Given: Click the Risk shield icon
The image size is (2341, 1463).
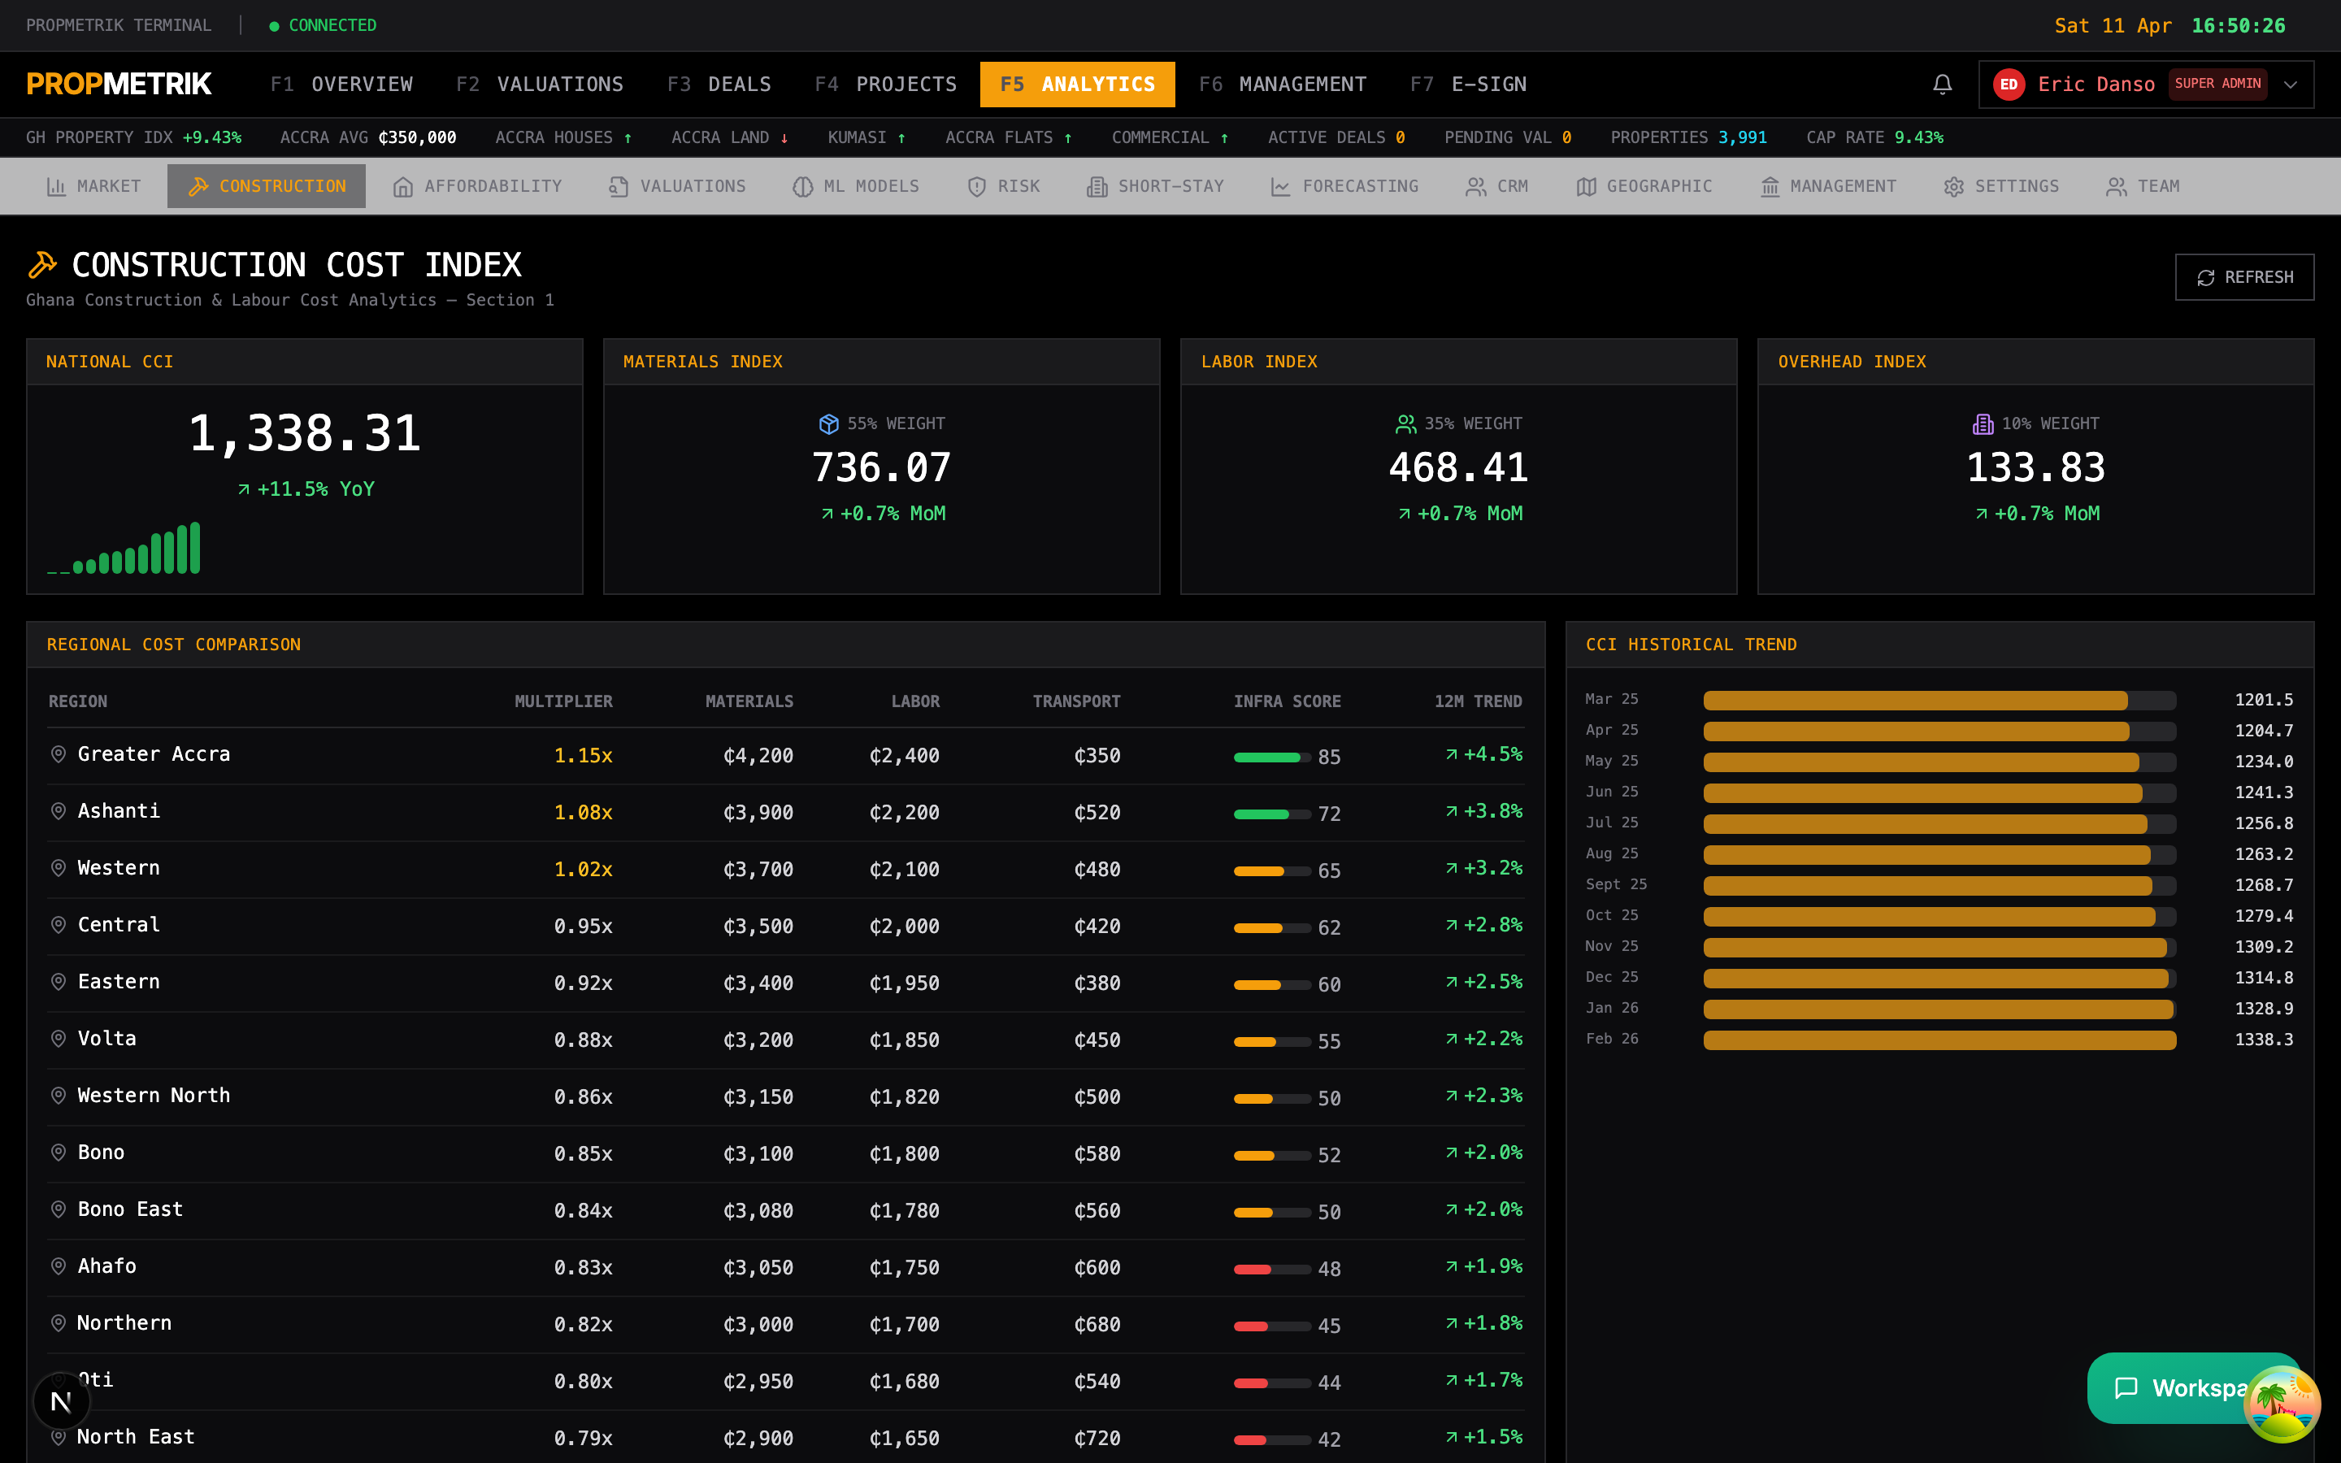Looking at the screenshot, I should click(976, 187).
